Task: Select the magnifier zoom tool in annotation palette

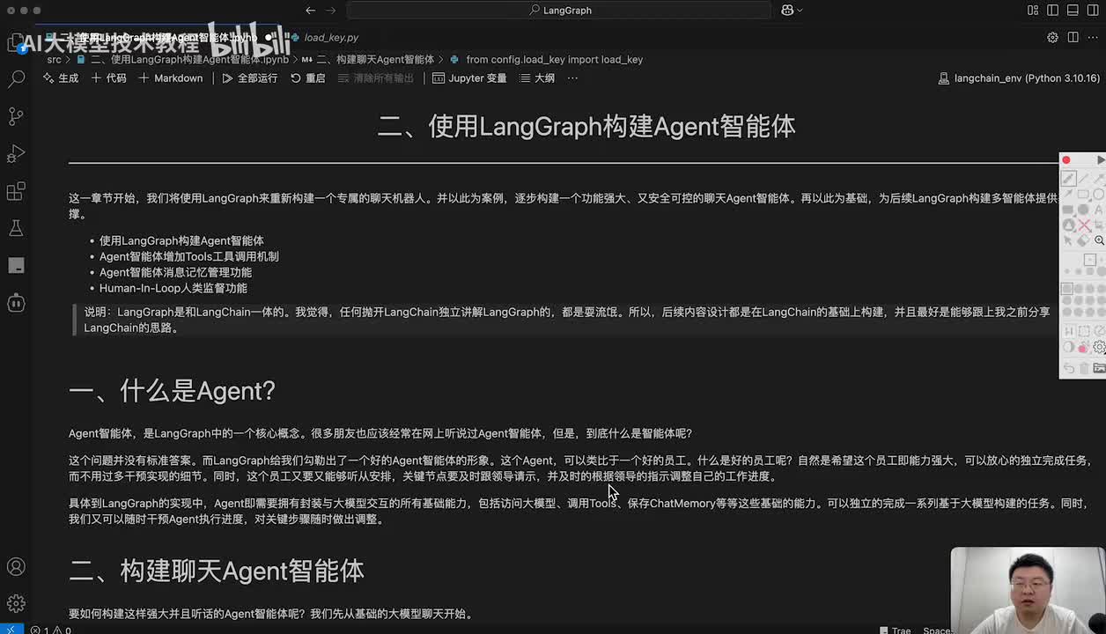Action: pos(1099,240)
